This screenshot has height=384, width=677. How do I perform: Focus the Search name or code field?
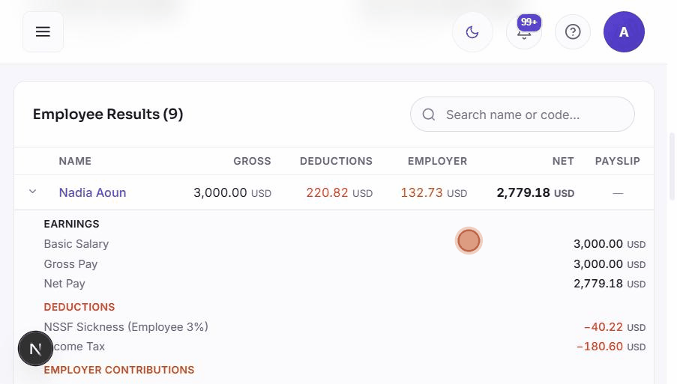pyautogui.click(x=523, y=115)
